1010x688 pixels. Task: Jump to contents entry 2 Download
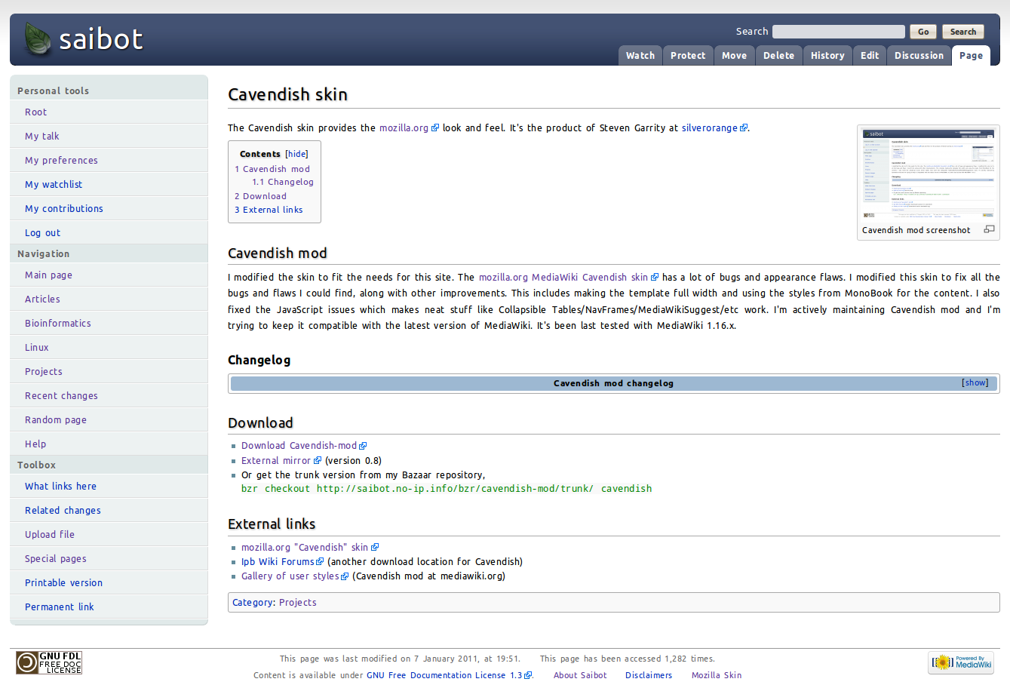[x=260, y=197]
